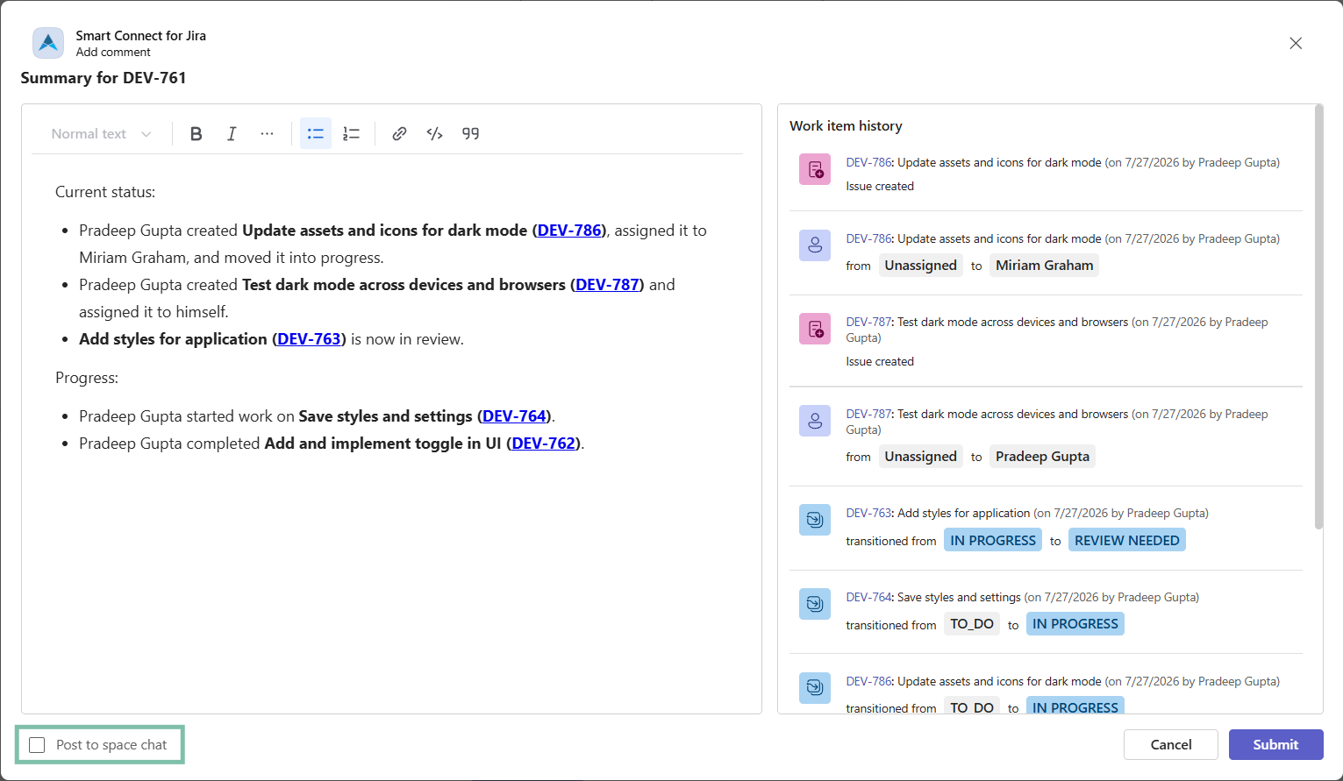Screen dimensions: 1343x781
Task: Apply block quote formatting
Action: [x=471, y=133]
